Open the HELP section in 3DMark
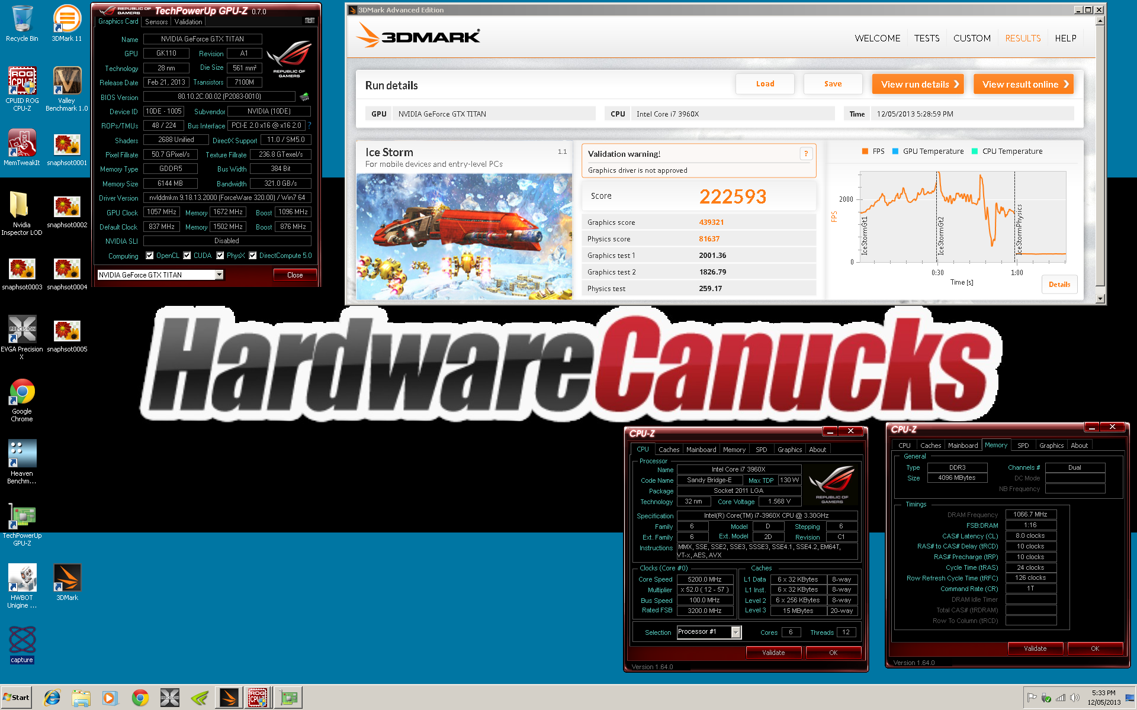Screen dimensions: 1137x710 (x=1065, y=38)
